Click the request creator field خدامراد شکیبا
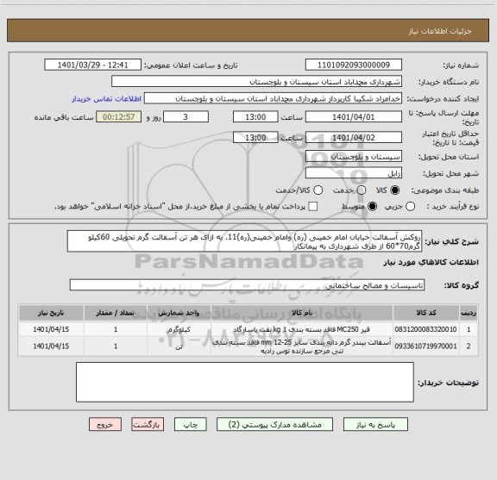 coord(273,98)
